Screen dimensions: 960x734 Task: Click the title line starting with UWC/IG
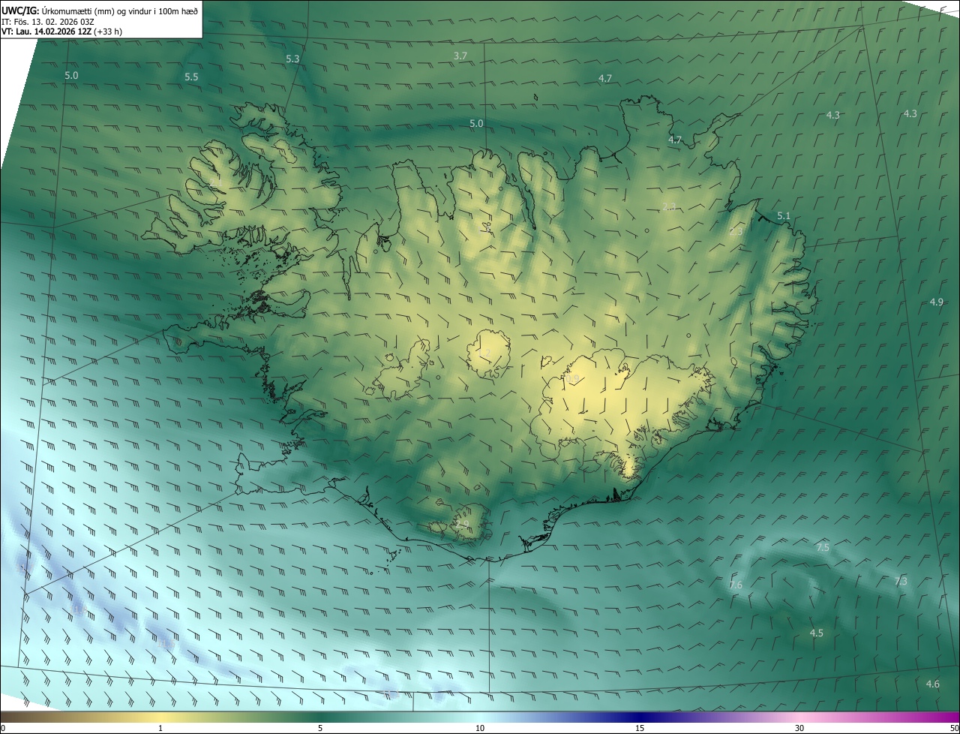(100, 11)
